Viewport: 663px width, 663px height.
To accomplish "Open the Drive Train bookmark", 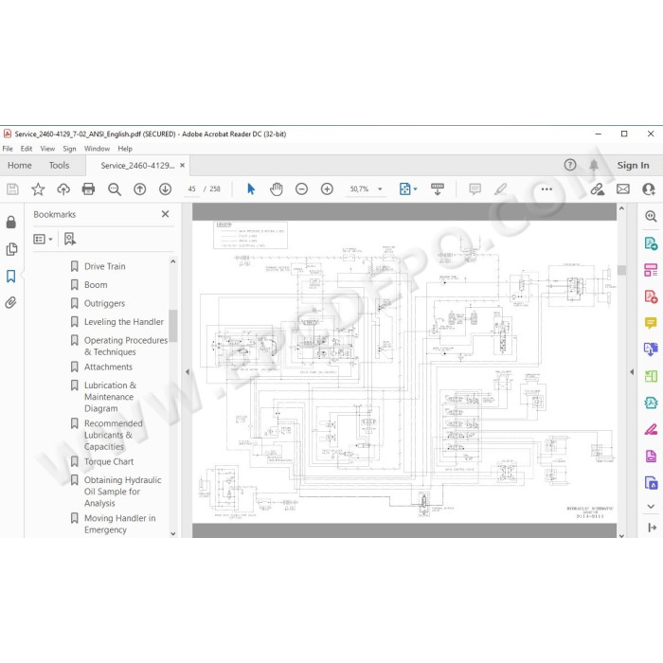I will (104, 266).
